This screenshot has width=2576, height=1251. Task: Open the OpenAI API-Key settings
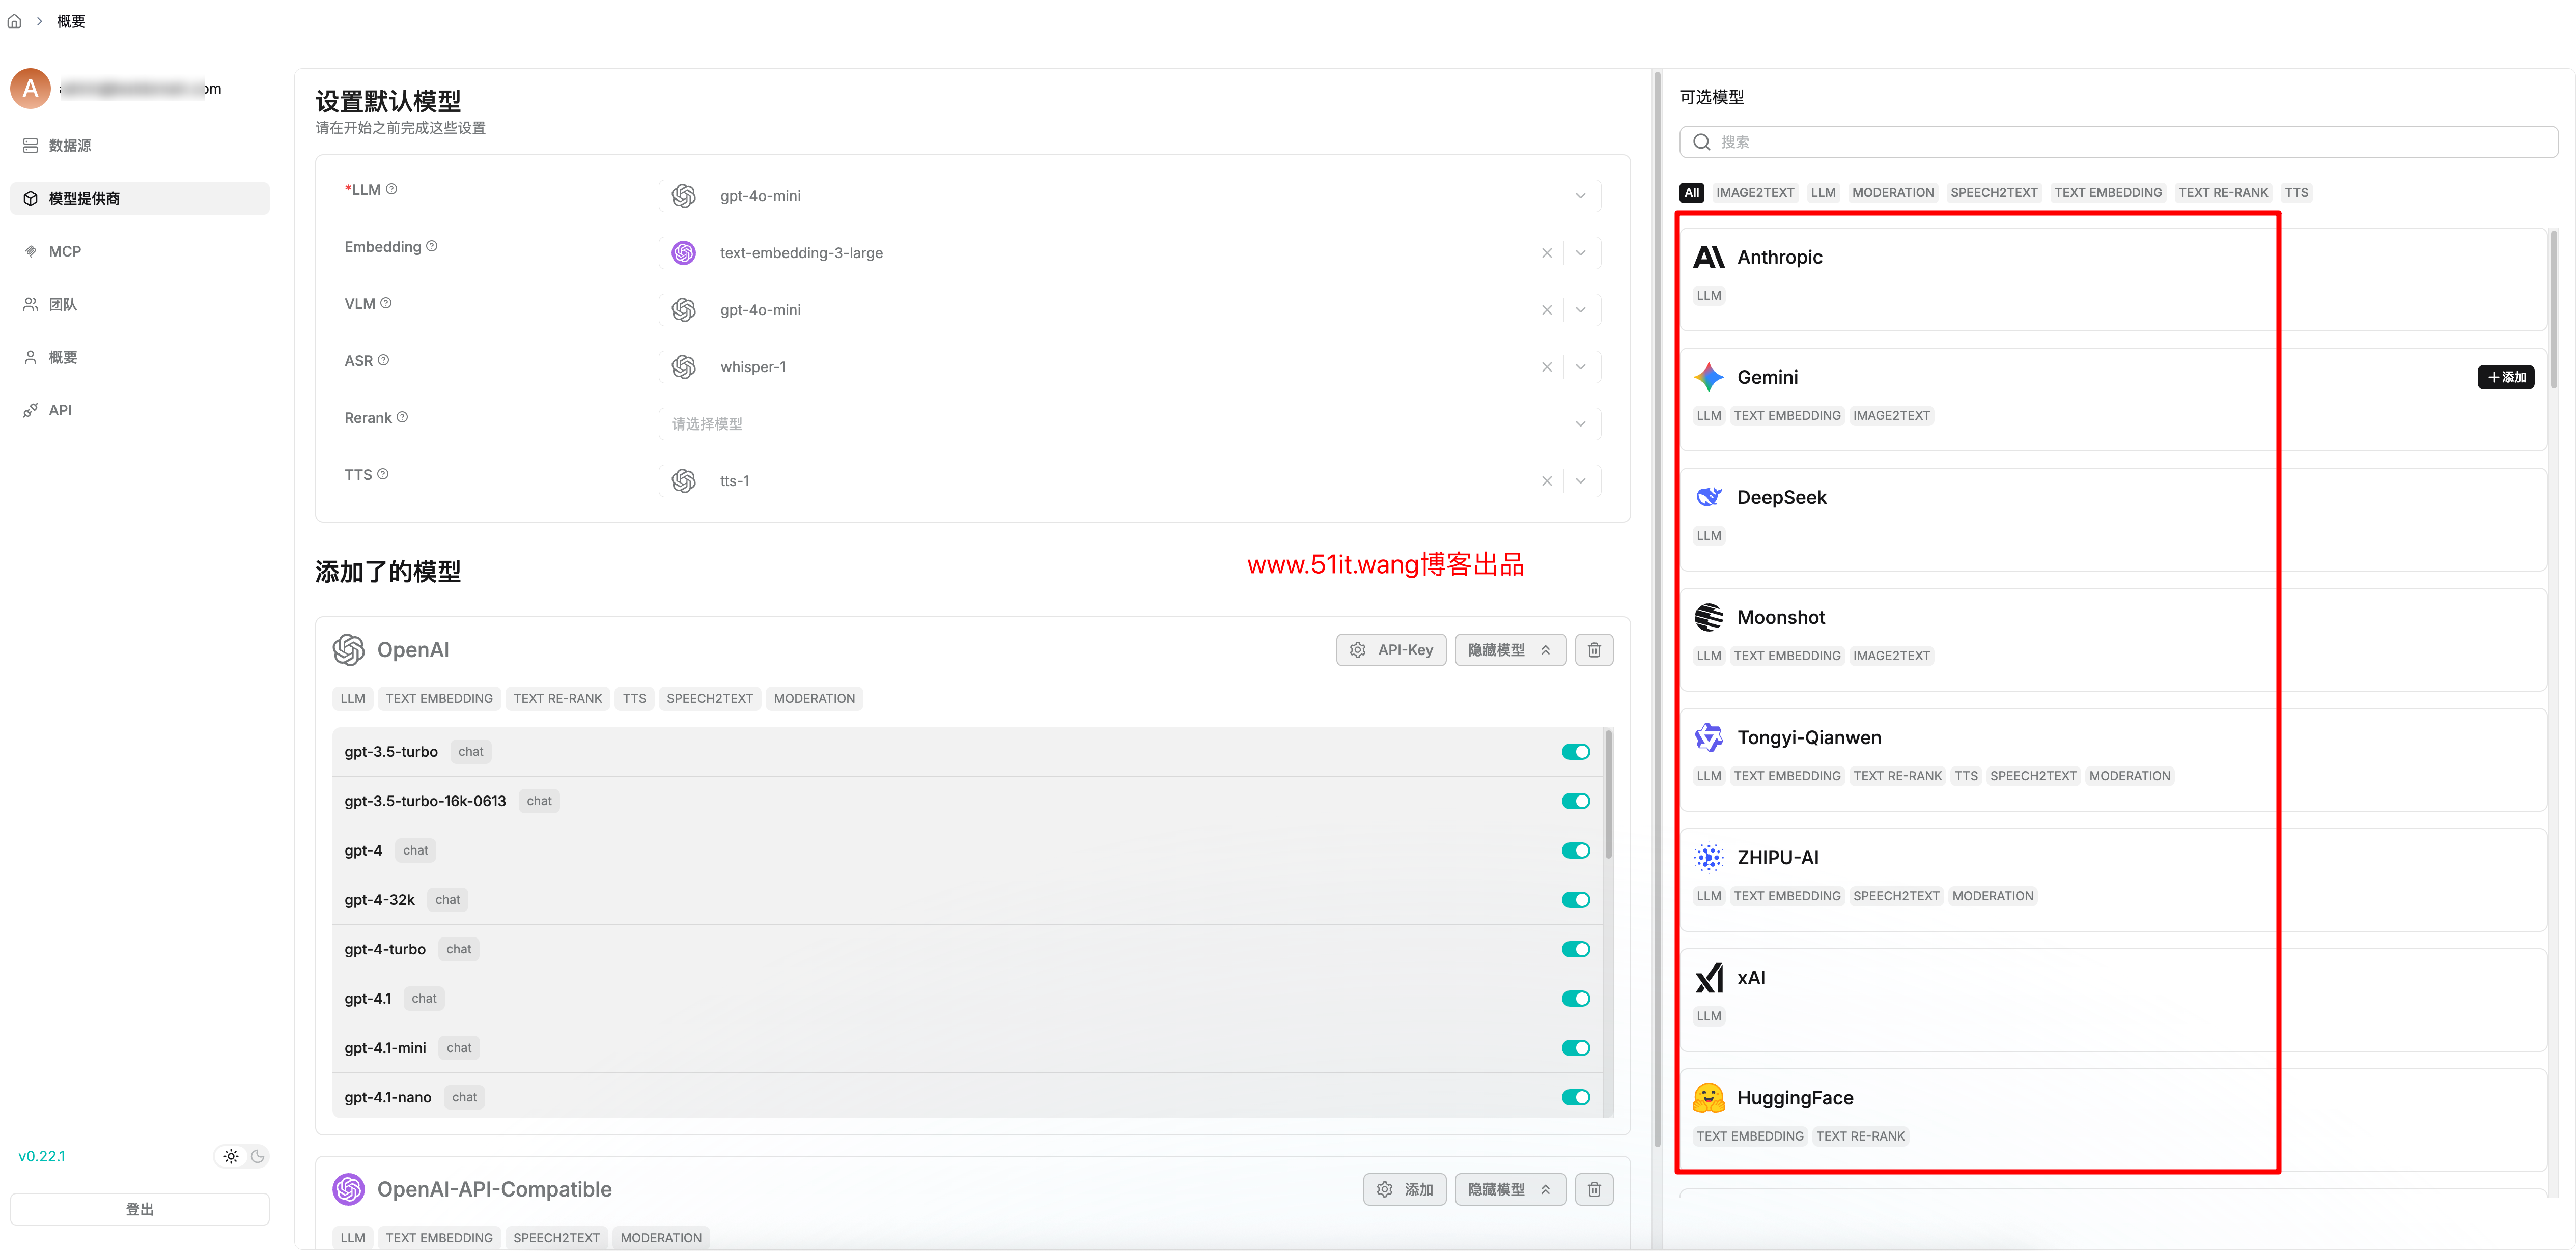click(x=1391, y=649)
